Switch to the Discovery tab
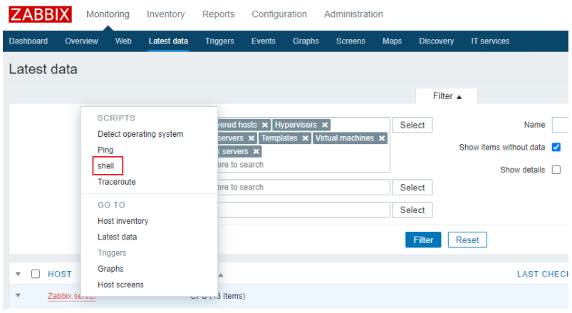 click(436, 41)
